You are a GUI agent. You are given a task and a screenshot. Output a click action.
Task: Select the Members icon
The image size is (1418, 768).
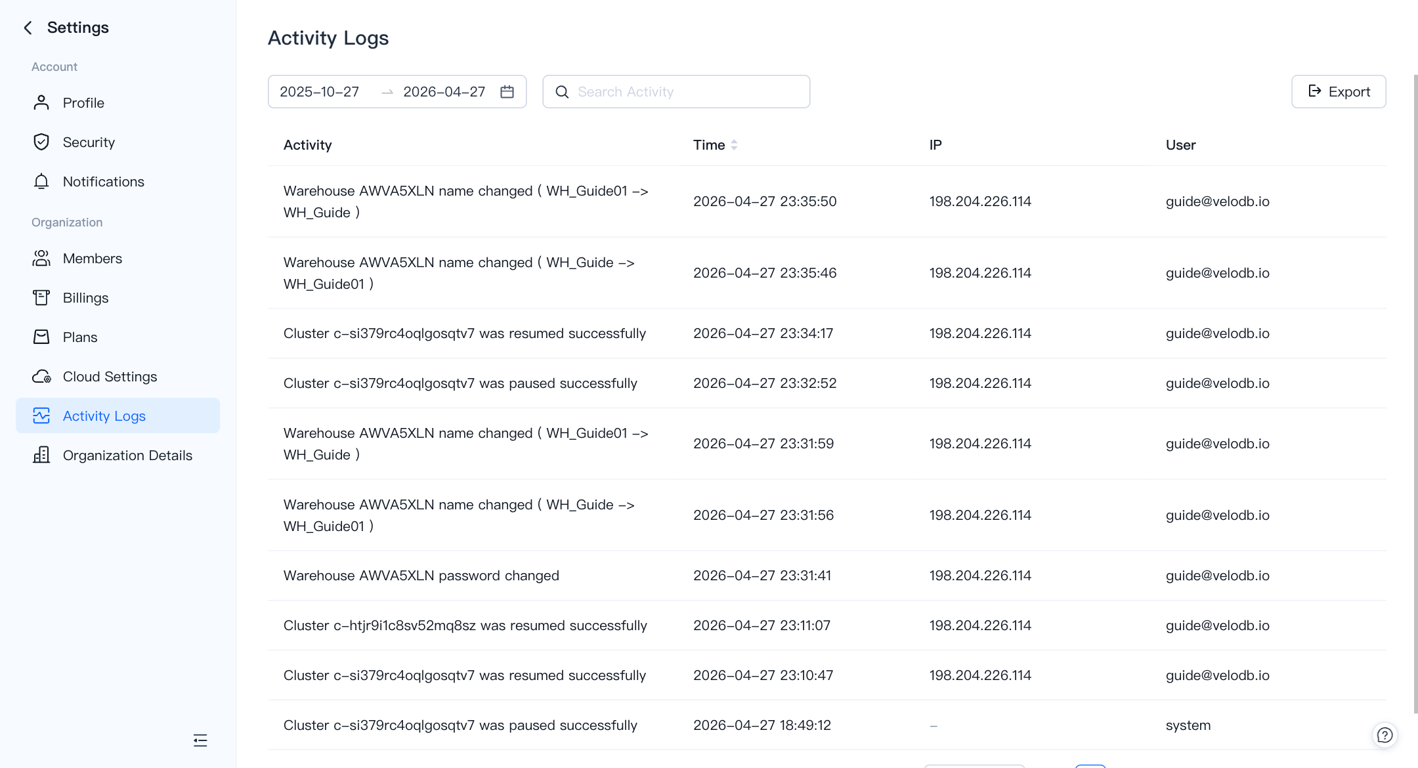tap(41, 258)
